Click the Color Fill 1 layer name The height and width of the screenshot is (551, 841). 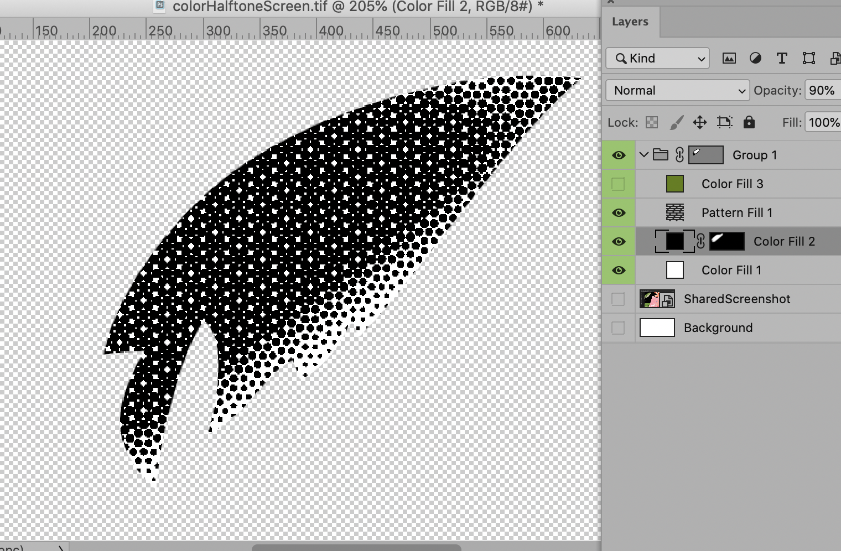tap(731, 270)
